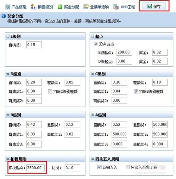Open the 1040工程 tab

124,7
